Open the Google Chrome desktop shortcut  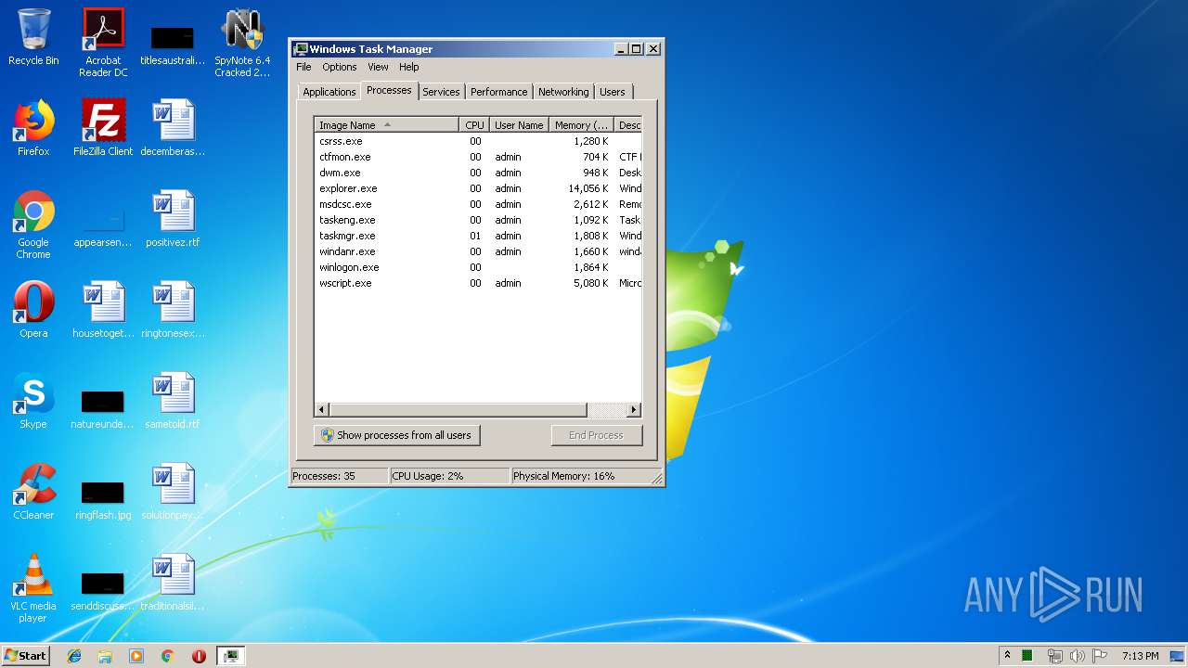33,225
